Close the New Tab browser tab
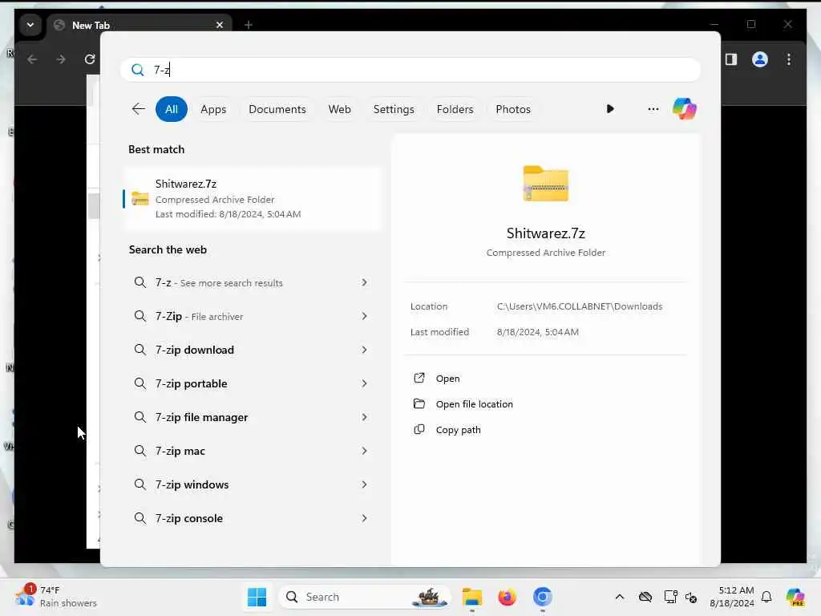Viewport: 821px width, 616px height. pyautogui.click(x=220, y=25)
